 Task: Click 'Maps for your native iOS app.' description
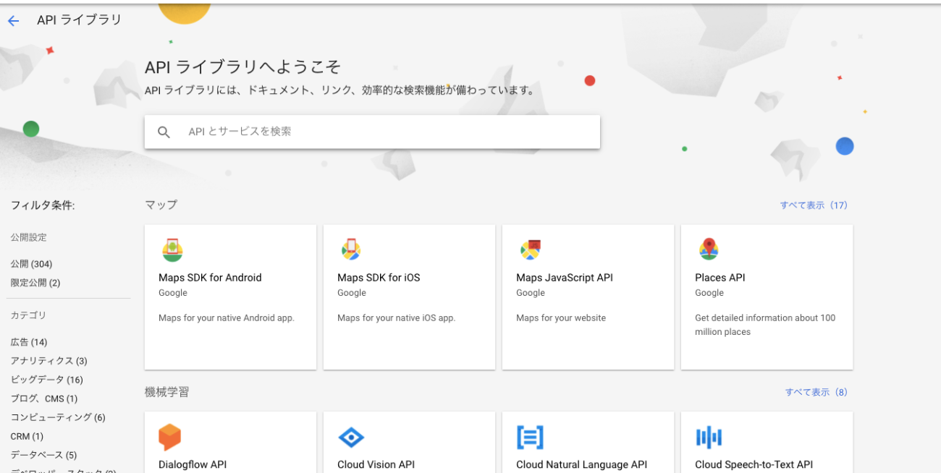pyautogui.click(x=397, y=318)
